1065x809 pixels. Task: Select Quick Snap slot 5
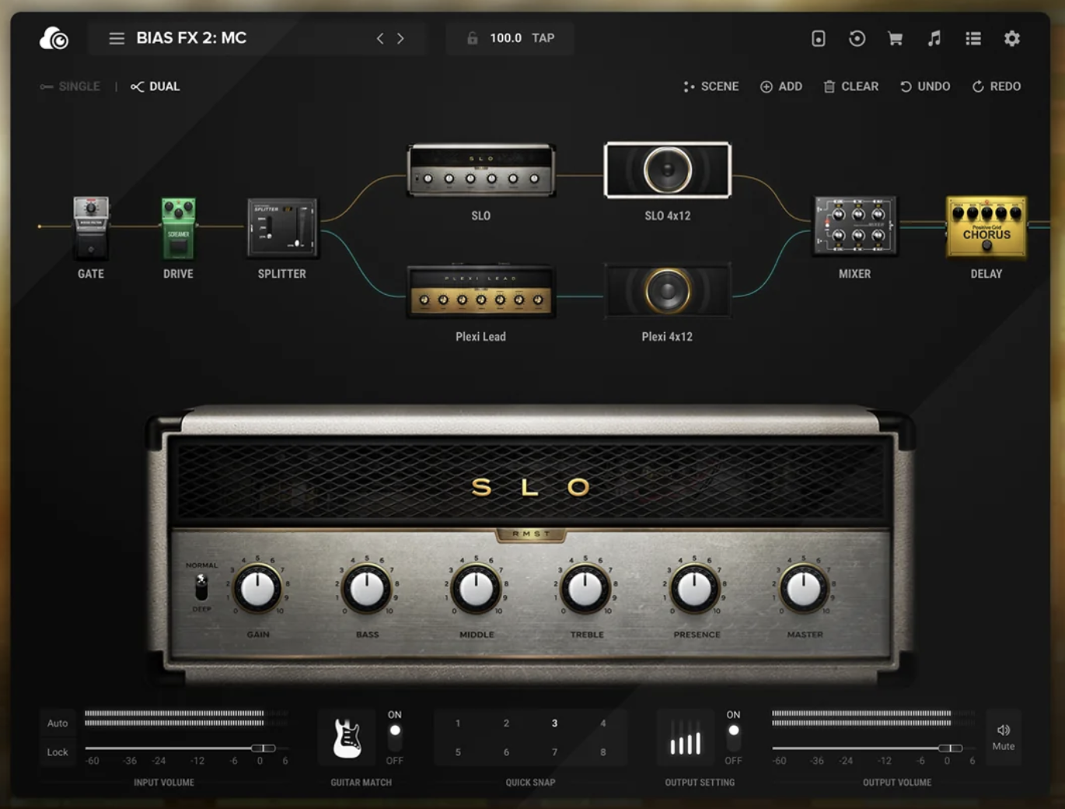(458, 752)
